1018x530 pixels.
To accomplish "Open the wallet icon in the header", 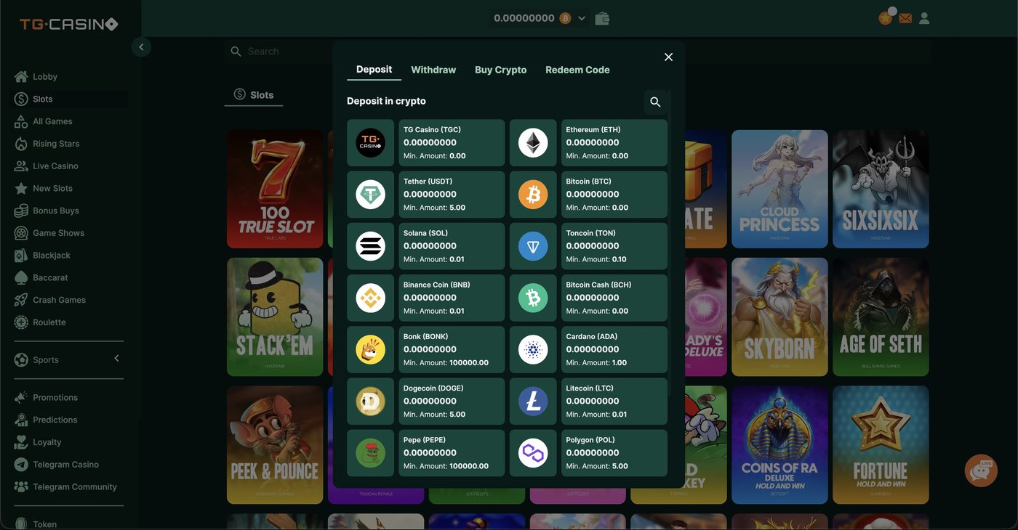I will pos(602,18).
